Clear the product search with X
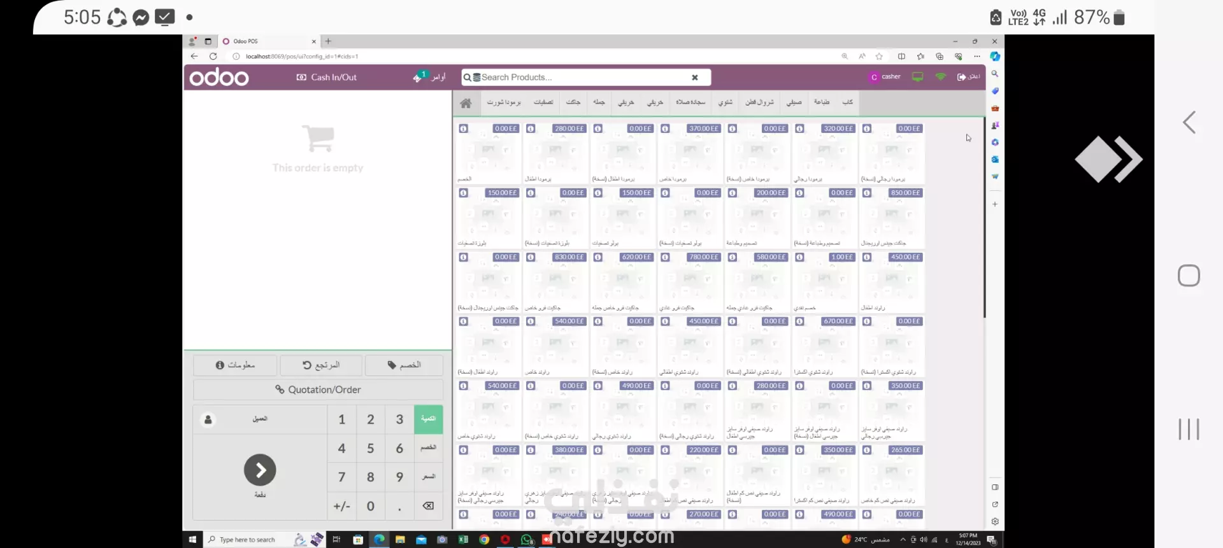 [x=695, y=77]
